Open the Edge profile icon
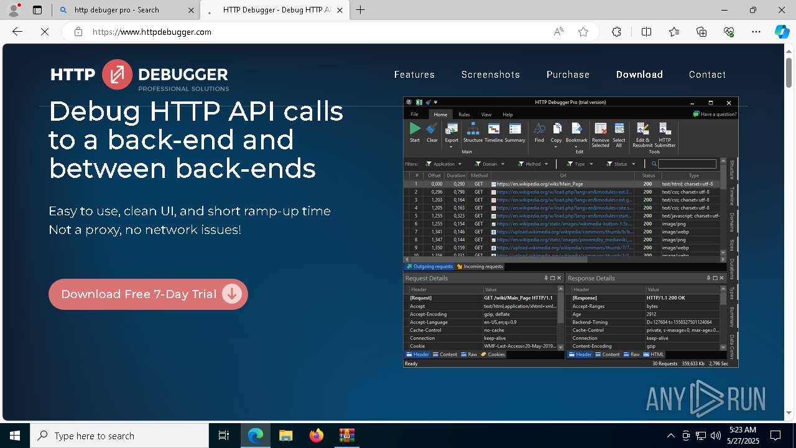 pyautogui.click(x=14, y=9)
